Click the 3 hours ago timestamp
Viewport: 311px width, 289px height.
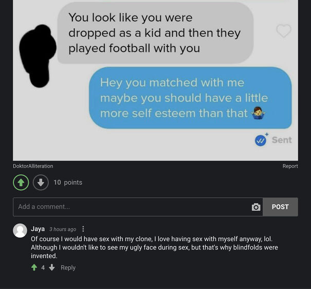(x=63, y=229)
